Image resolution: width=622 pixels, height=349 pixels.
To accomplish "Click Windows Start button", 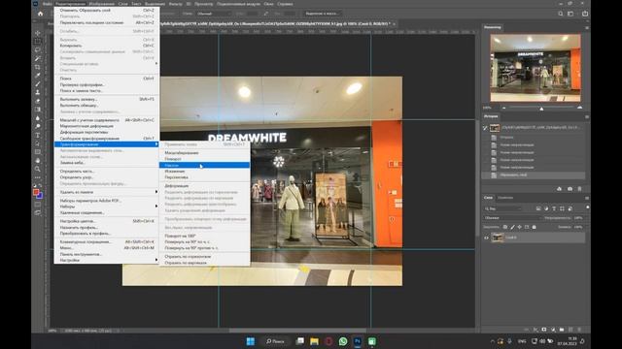I will 251,341.
